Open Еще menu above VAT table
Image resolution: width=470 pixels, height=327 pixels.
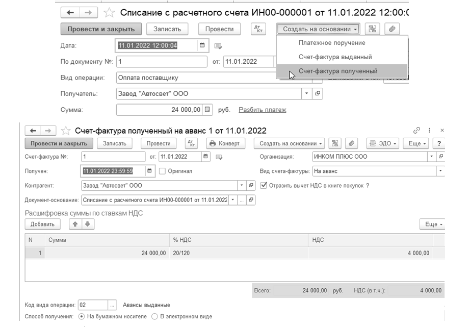[x=432, y=224]
